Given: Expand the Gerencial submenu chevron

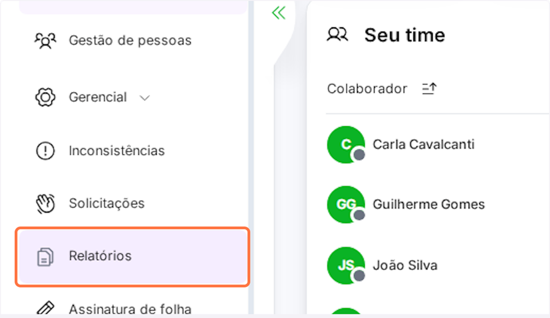Looking at the screenshot, I should (x=145, y=98).
